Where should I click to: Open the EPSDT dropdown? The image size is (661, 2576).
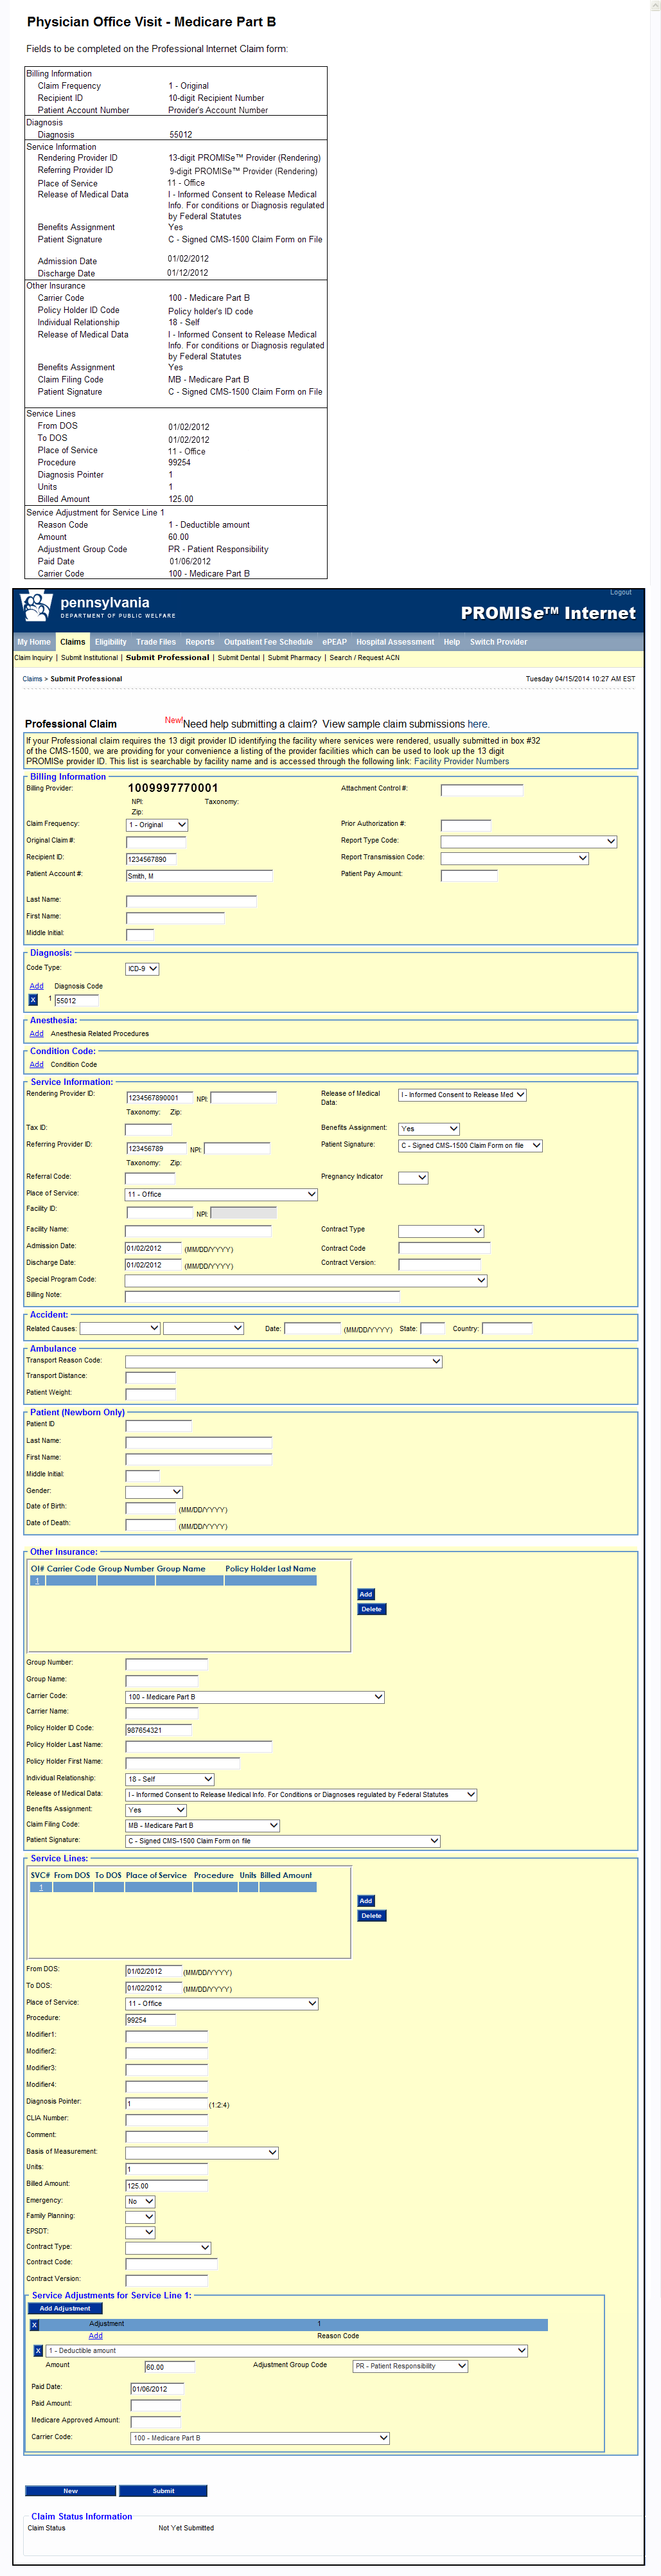[x=140, y=2233]
